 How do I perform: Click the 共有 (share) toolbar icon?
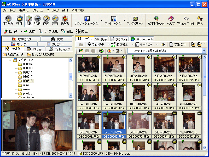tap(55, 20)
